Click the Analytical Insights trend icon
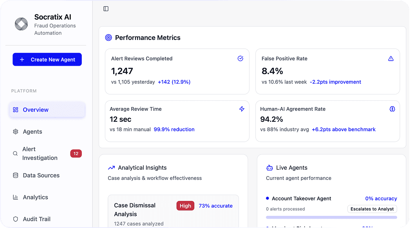 pyautogui.click(x=111, y=168)
